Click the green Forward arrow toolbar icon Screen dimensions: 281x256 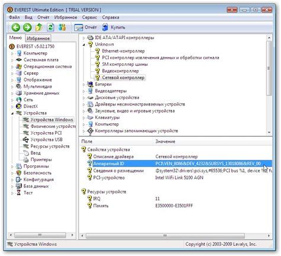coord(27,27)
